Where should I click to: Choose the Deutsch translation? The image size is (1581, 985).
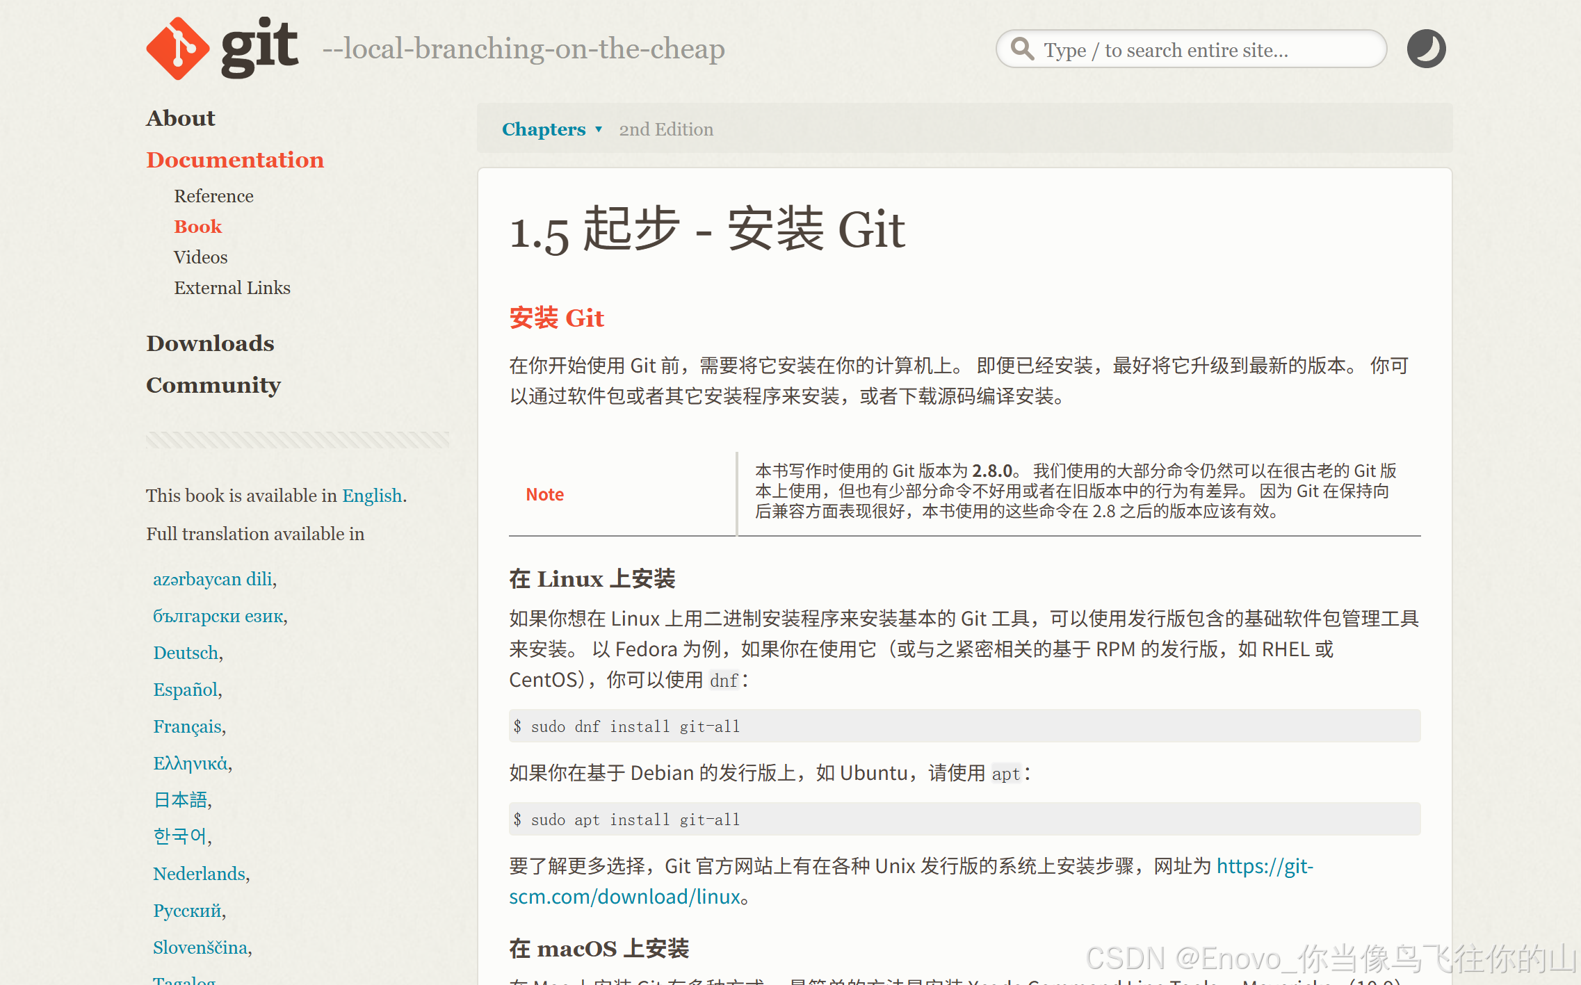186,653
